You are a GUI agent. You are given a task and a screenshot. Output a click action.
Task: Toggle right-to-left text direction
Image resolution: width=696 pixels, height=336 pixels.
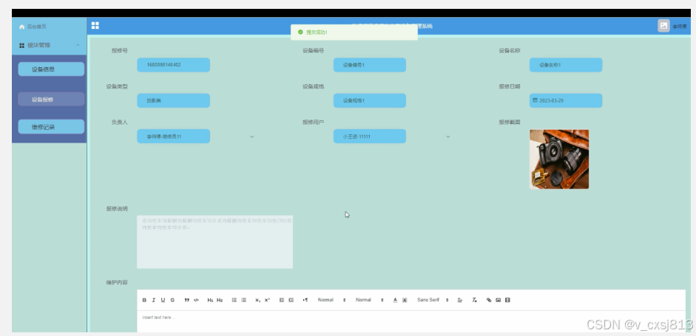(x=305, y=300)
